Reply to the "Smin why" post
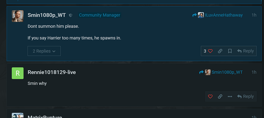Viewport: 264px width, 118px height. (246, 96)
